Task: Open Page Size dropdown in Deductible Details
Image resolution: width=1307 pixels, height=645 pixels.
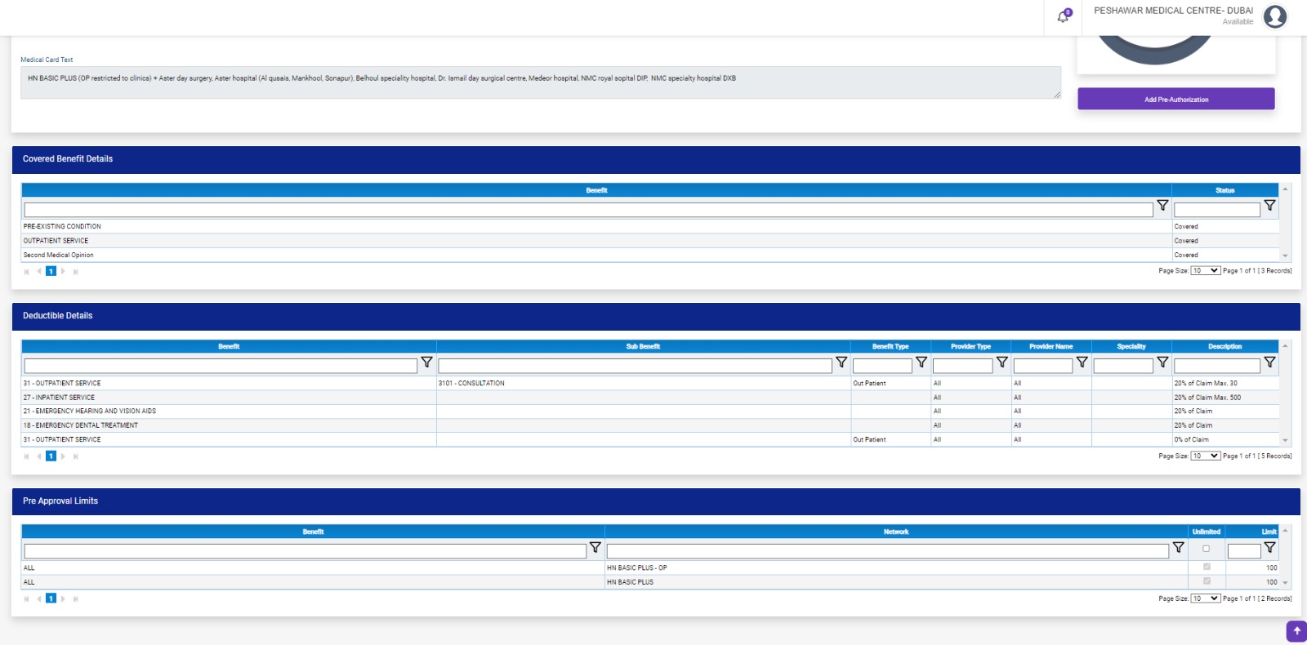Action: coord(1205,456)
